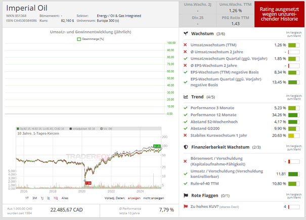This screenshot has width=306, height=220.
Task: Toggle the Gewinnmarge [%] legend box
Action: [79, 39]
